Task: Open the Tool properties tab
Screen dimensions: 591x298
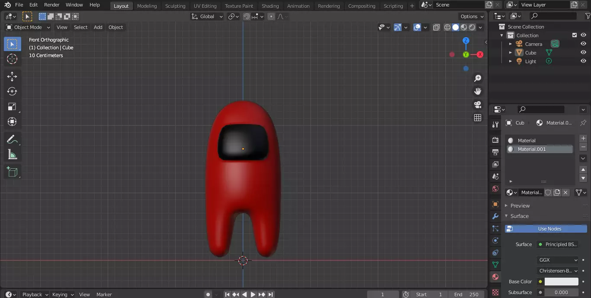Action: (495, 124)
